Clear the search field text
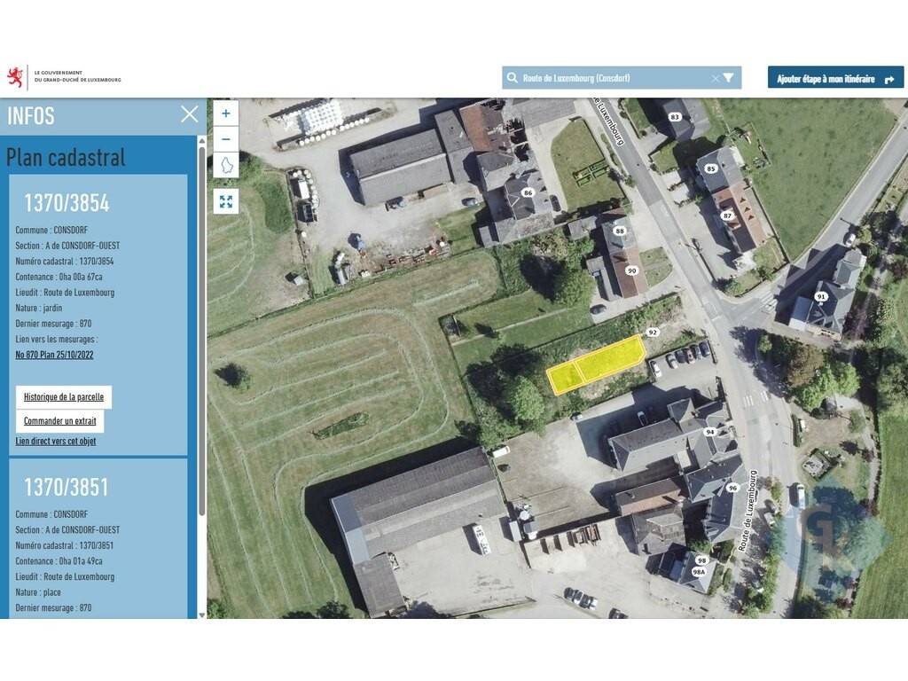This screenshot has height=681, width=908. tap(715, 78)
